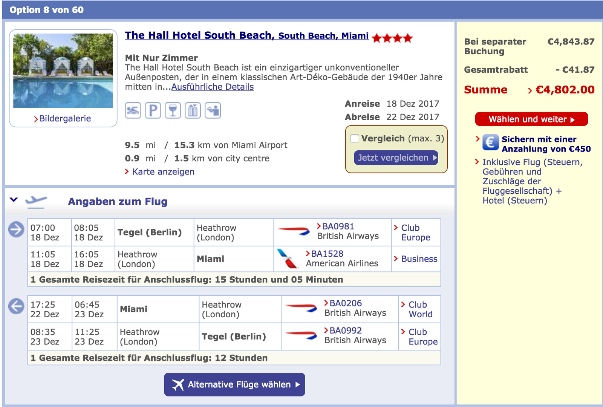Click the 1.5 km von city centre text

point(222,158)
